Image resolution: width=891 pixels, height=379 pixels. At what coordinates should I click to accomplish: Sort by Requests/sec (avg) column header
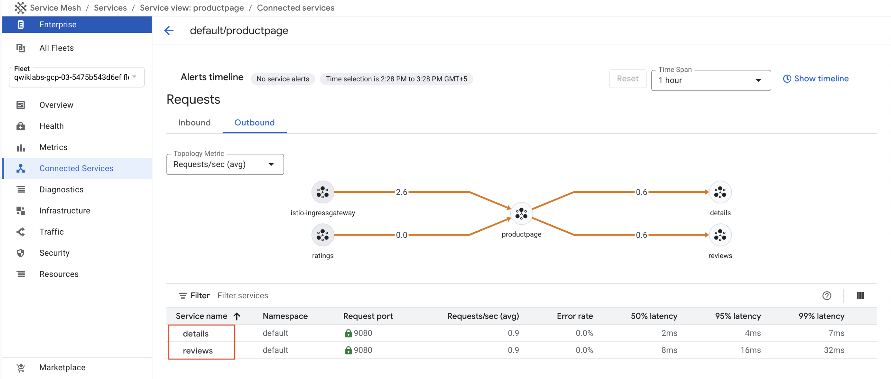coord(483,316)
